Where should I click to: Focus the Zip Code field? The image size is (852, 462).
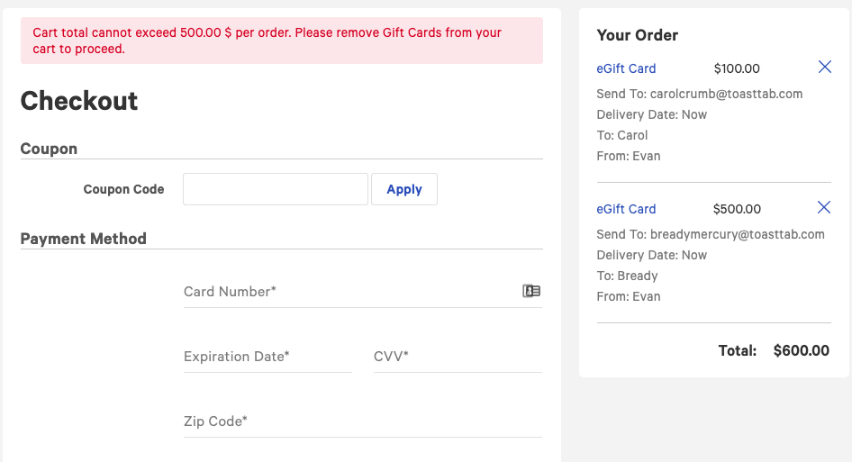click(362, 421)
